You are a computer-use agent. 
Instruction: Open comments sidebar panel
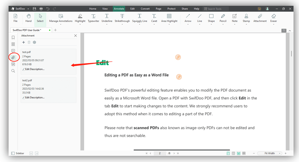click(13, 51)
